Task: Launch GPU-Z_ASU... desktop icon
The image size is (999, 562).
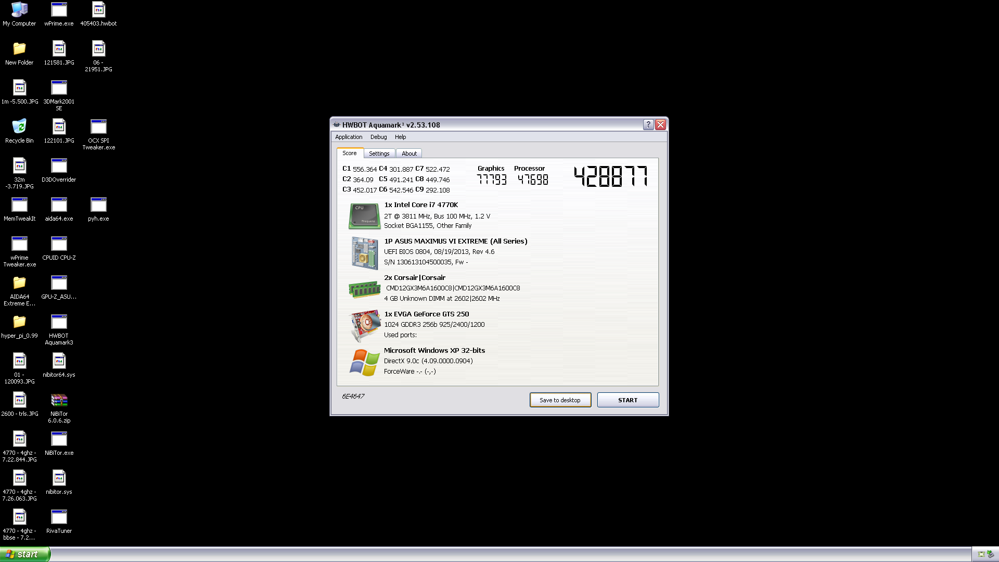Action: (x=59, y=287)
